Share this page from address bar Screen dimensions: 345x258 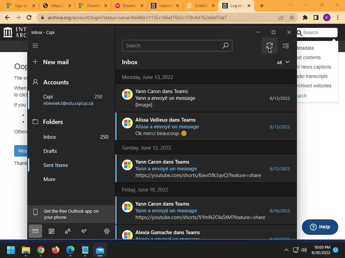(x=281, y=17)
